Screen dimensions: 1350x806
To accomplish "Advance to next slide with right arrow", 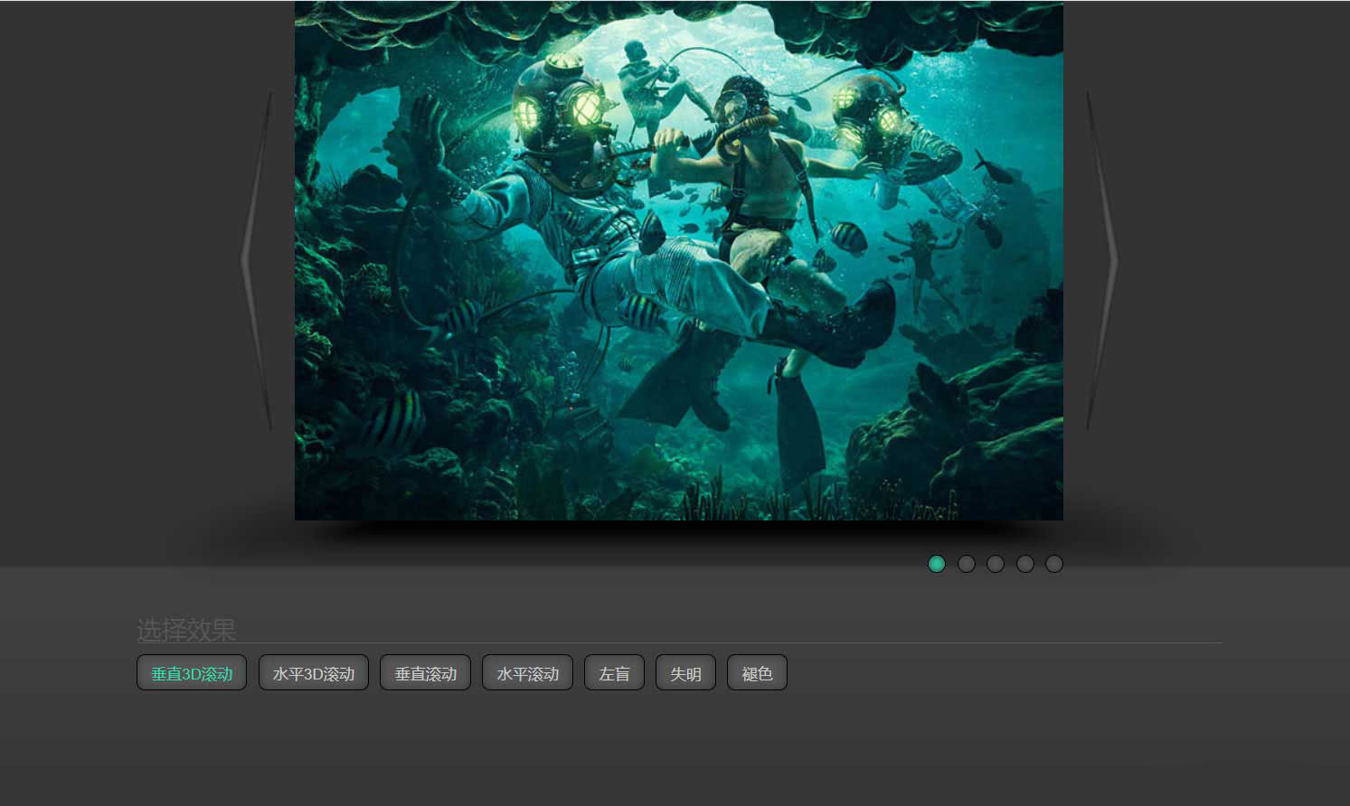I will pyautogui.click(x=1101, y=261).
